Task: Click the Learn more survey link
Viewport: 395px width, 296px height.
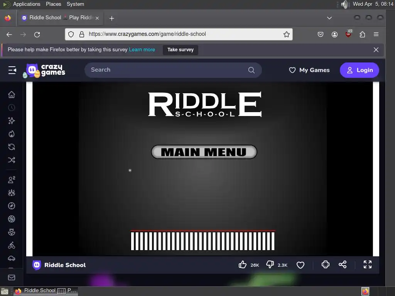Action: 142,50
